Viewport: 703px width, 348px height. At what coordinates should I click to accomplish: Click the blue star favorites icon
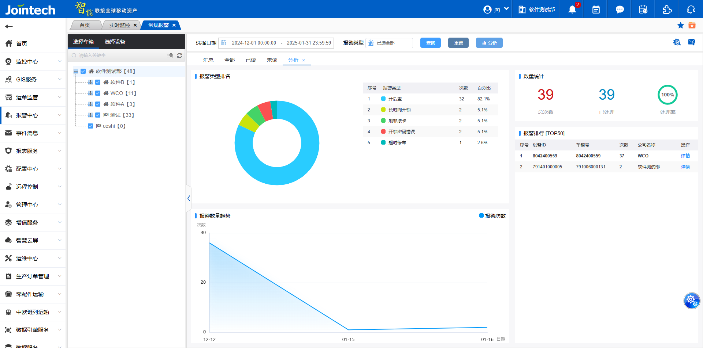680,25
